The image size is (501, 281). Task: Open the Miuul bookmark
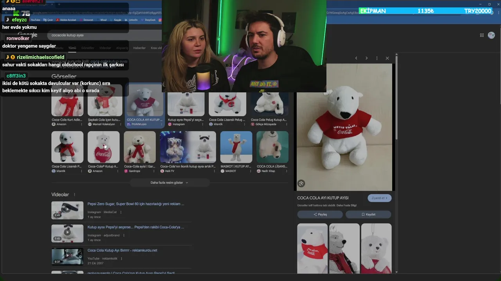point(102,20)
